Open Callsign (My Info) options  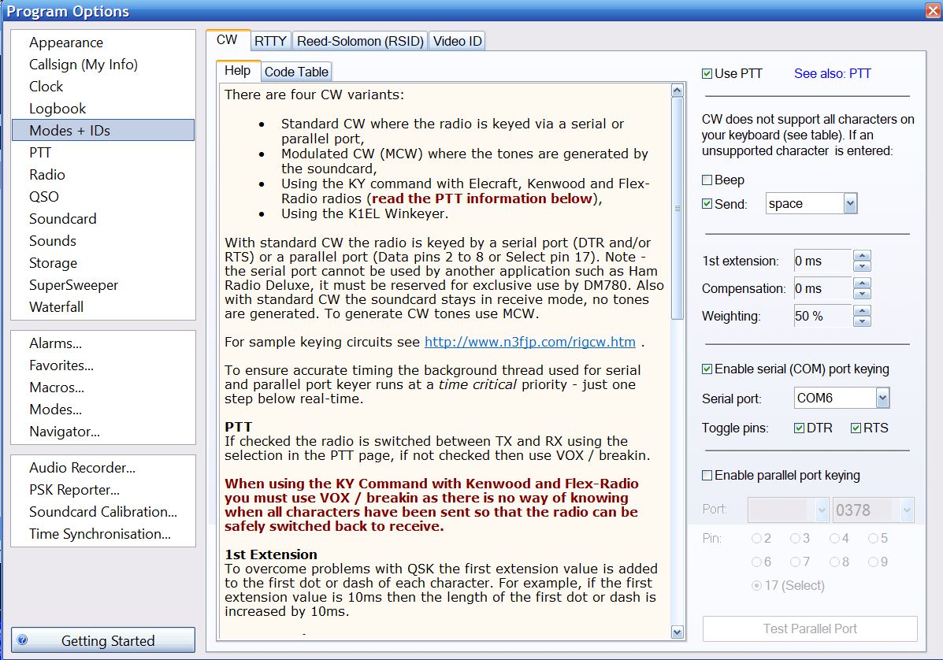click(x=103, y=65)
